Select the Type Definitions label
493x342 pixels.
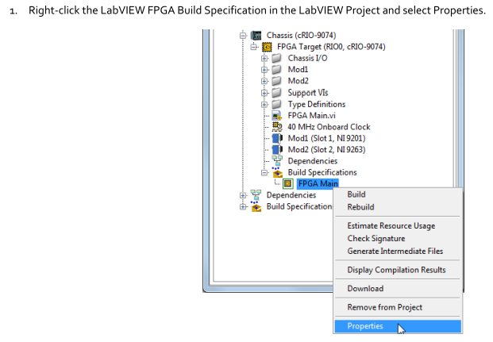tap(317, 104)
